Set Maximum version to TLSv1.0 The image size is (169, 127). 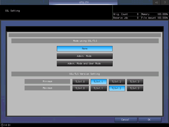[80, 88]
